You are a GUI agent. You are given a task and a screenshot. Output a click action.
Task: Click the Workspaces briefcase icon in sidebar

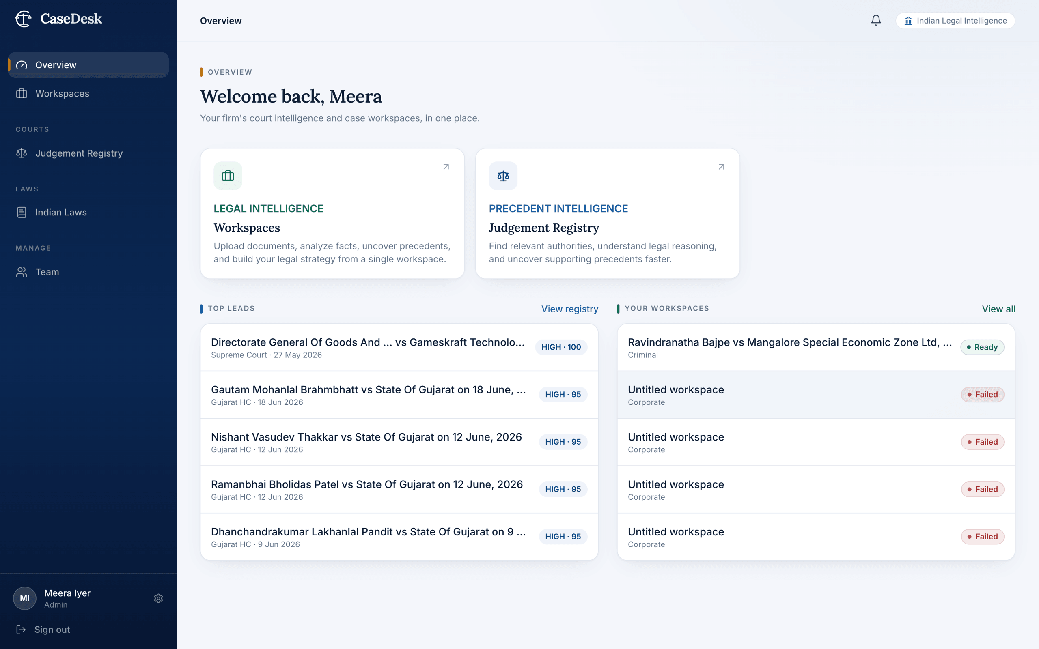tap(22, 94)
